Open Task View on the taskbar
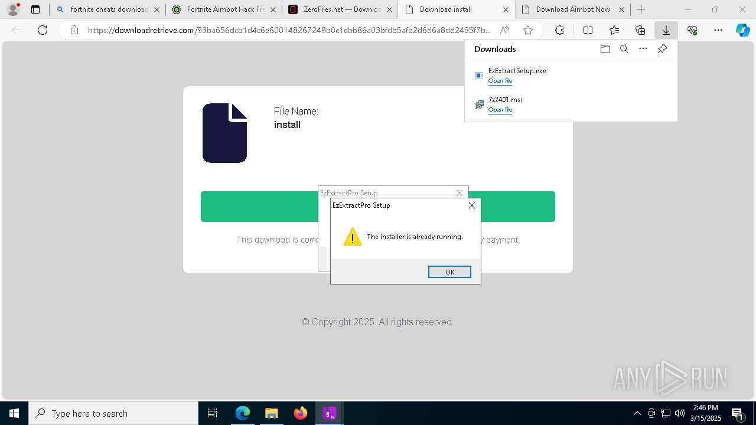 [213, 413]
